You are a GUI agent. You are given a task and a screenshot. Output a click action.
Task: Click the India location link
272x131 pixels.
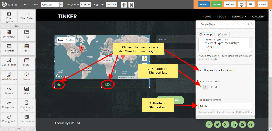click(x=58, y=85)
